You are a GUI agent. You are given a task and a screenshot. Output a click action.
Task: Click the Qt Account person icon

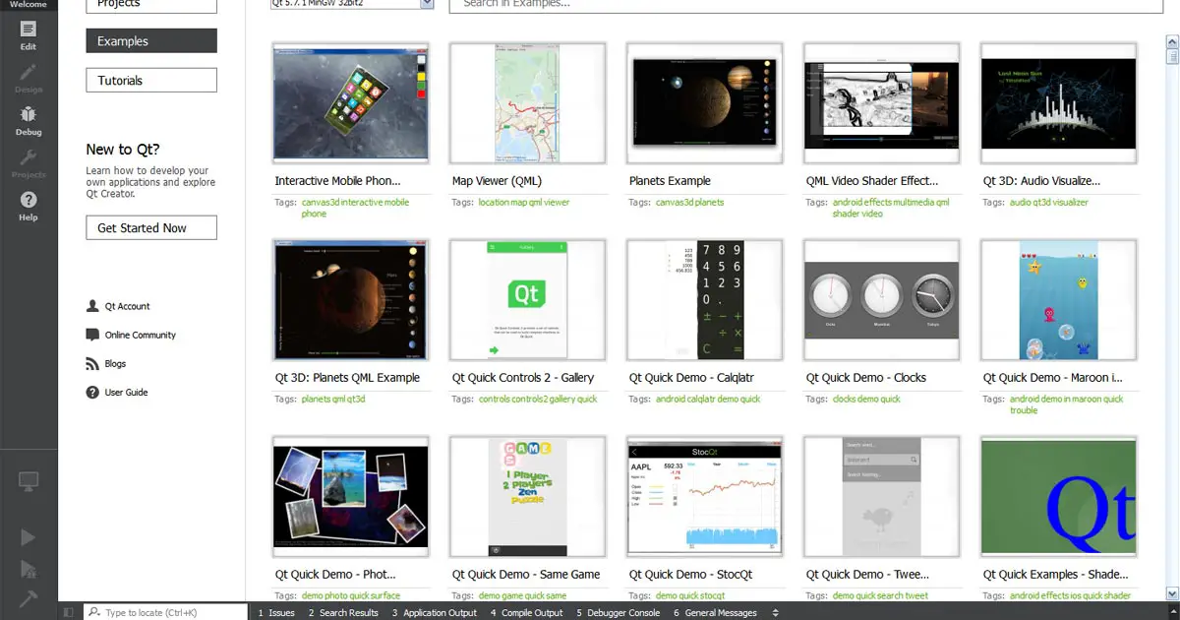[x=92, y=306]
